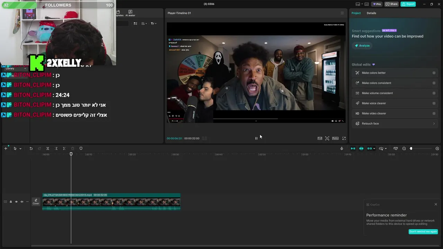The height and width of the screenshot is (249, 443).
Task: Open the media filter dropdown
Action: tap(153, 24)
